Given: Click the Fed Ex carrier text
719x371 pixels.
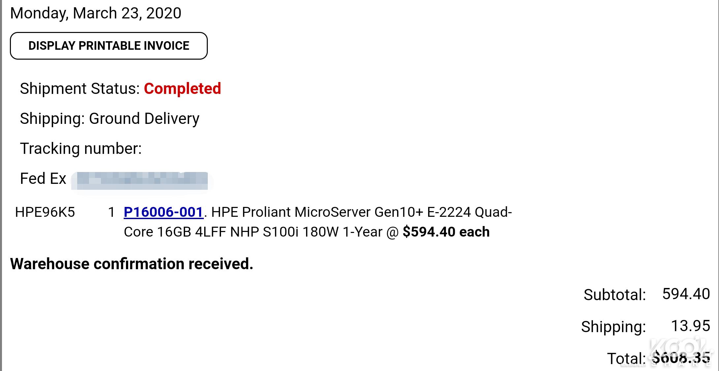Looking at the screenshot, I should [x=43, y=179].
